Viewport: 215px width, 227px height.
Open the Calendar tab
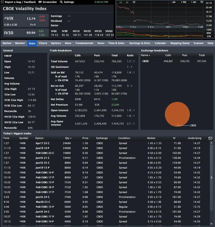coord(160,43)
